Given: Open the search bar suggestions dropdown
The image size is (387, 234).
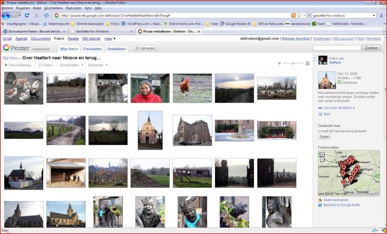Looking at the screenshot, I should pos(374,16).
